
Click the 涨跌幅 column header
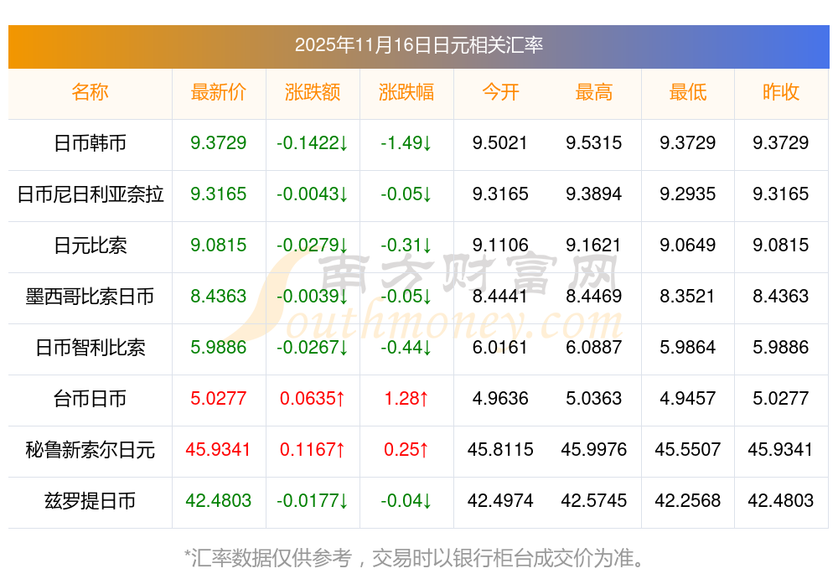pos(406,92)
